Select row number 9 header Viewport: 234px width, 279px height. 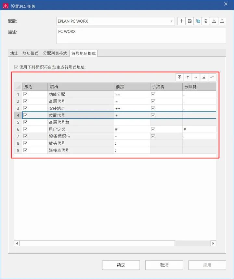point(18,150)
